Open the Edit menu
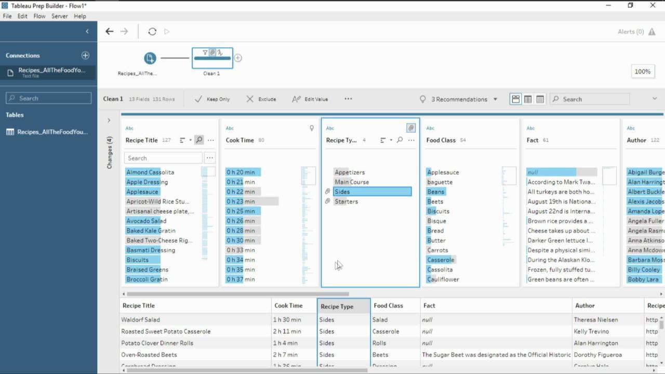Image resolution: width=665 pixels, height=374 pixels. 22,16
